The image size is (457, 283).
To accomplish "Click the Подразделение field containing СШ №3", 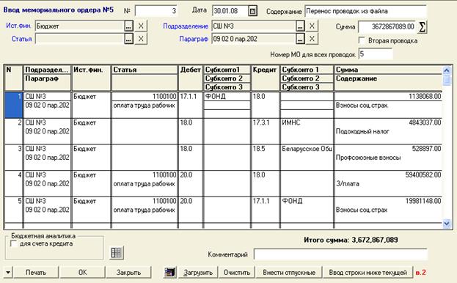I will 254,26.
